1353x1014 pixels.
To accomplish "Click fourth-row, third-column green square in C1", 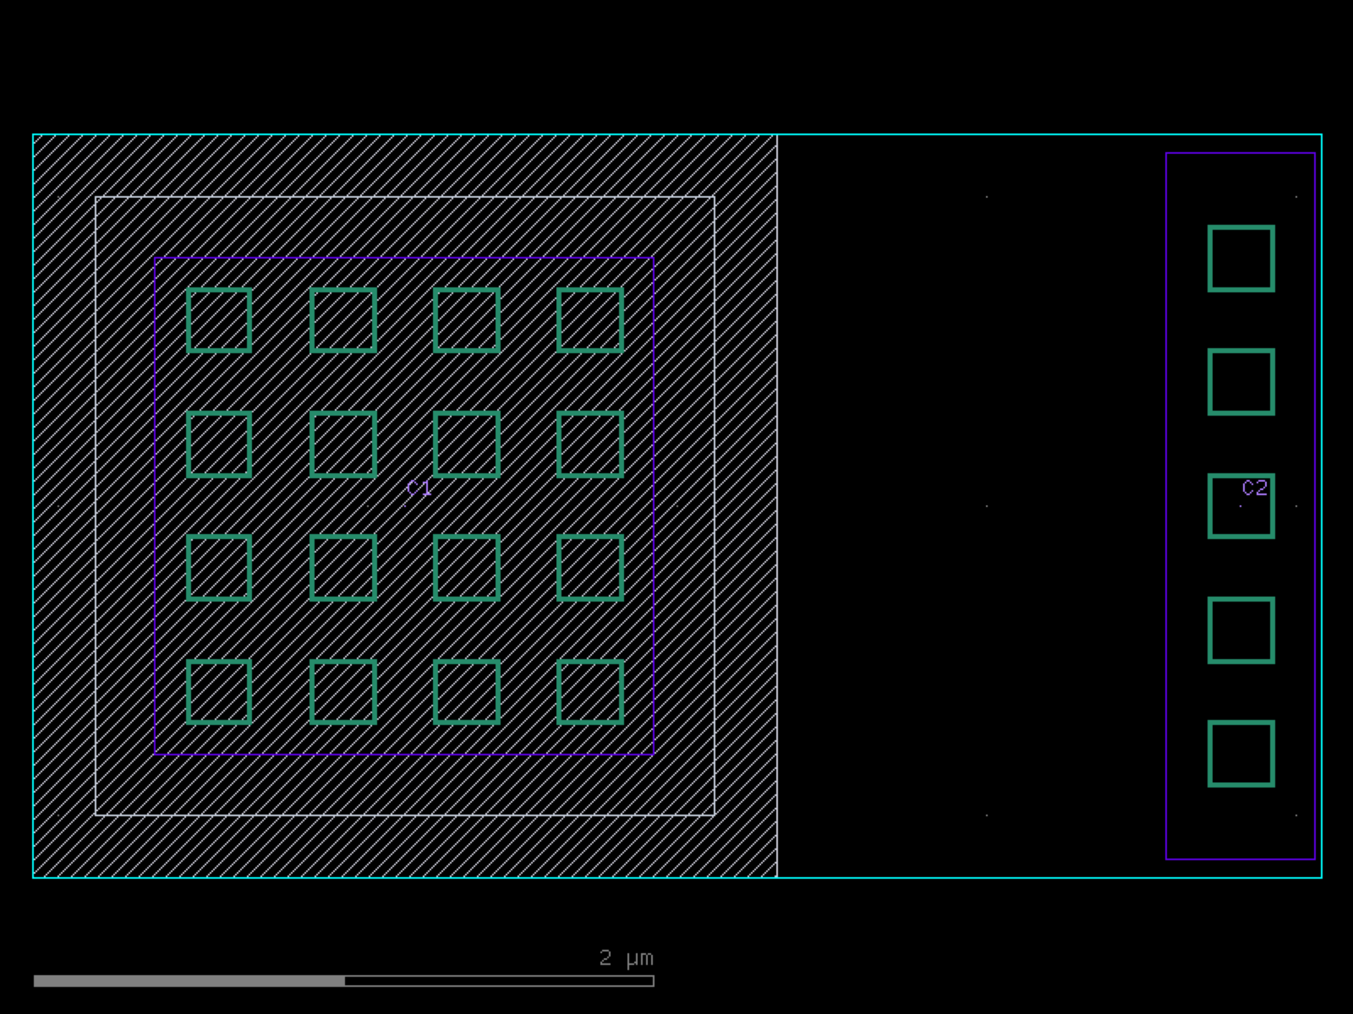I will point(467,692).
